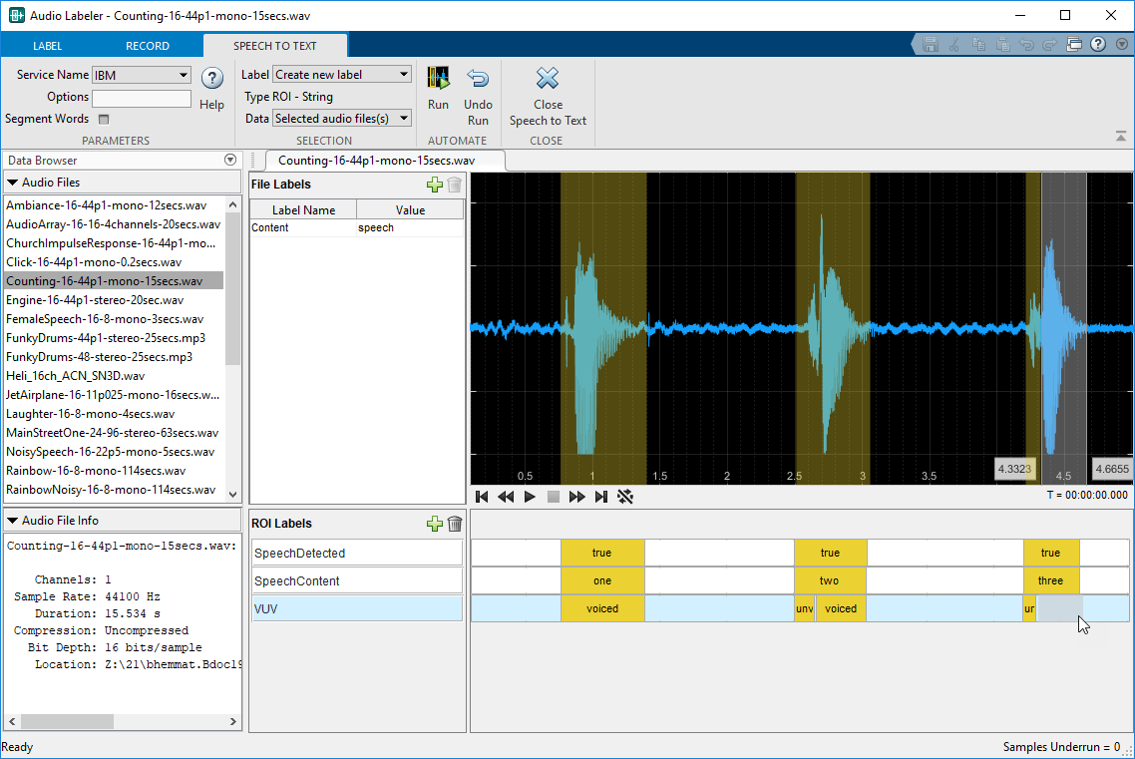This screenshot has height=759, width=1135.
Task: Collapse the Audio File Info section
Action: tap(12, 521)
